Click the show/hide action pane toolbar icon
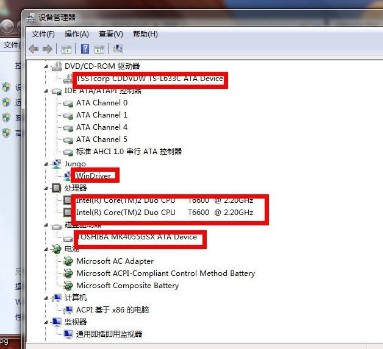This screenshot has height=349, width=383. (x=99, y=49)
